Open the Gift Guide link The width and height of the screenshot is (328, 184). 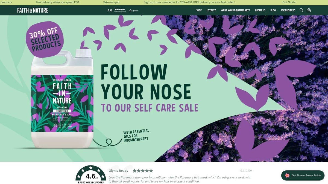pos(289,2)
